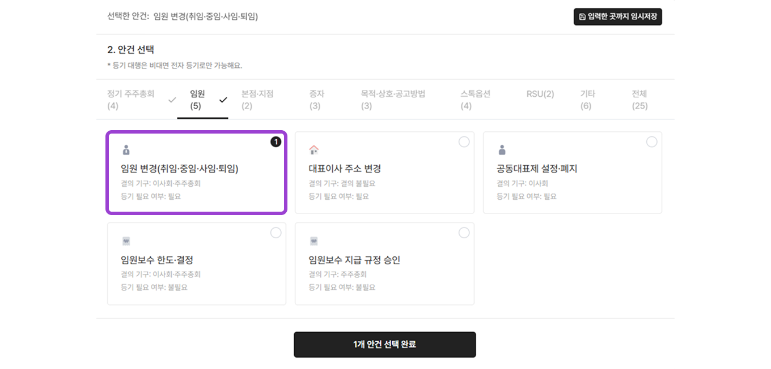Click the person icon on 공동대표제 설정·폐지 card
This screenshot has width=771, height=369.
[x=502, y=150]
